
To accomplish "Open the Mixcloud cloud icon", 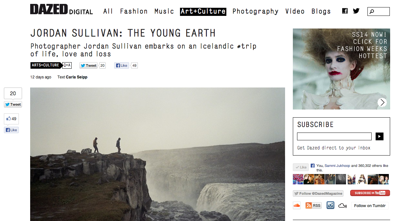I will click(342, 205).
